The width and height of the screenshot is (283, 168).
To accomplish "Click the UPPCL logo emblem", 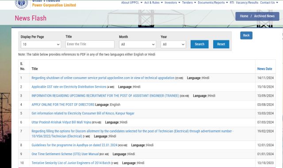I will (22, 4).
